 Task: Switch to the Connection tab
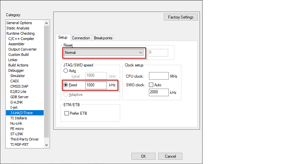[x=81, y=38]
